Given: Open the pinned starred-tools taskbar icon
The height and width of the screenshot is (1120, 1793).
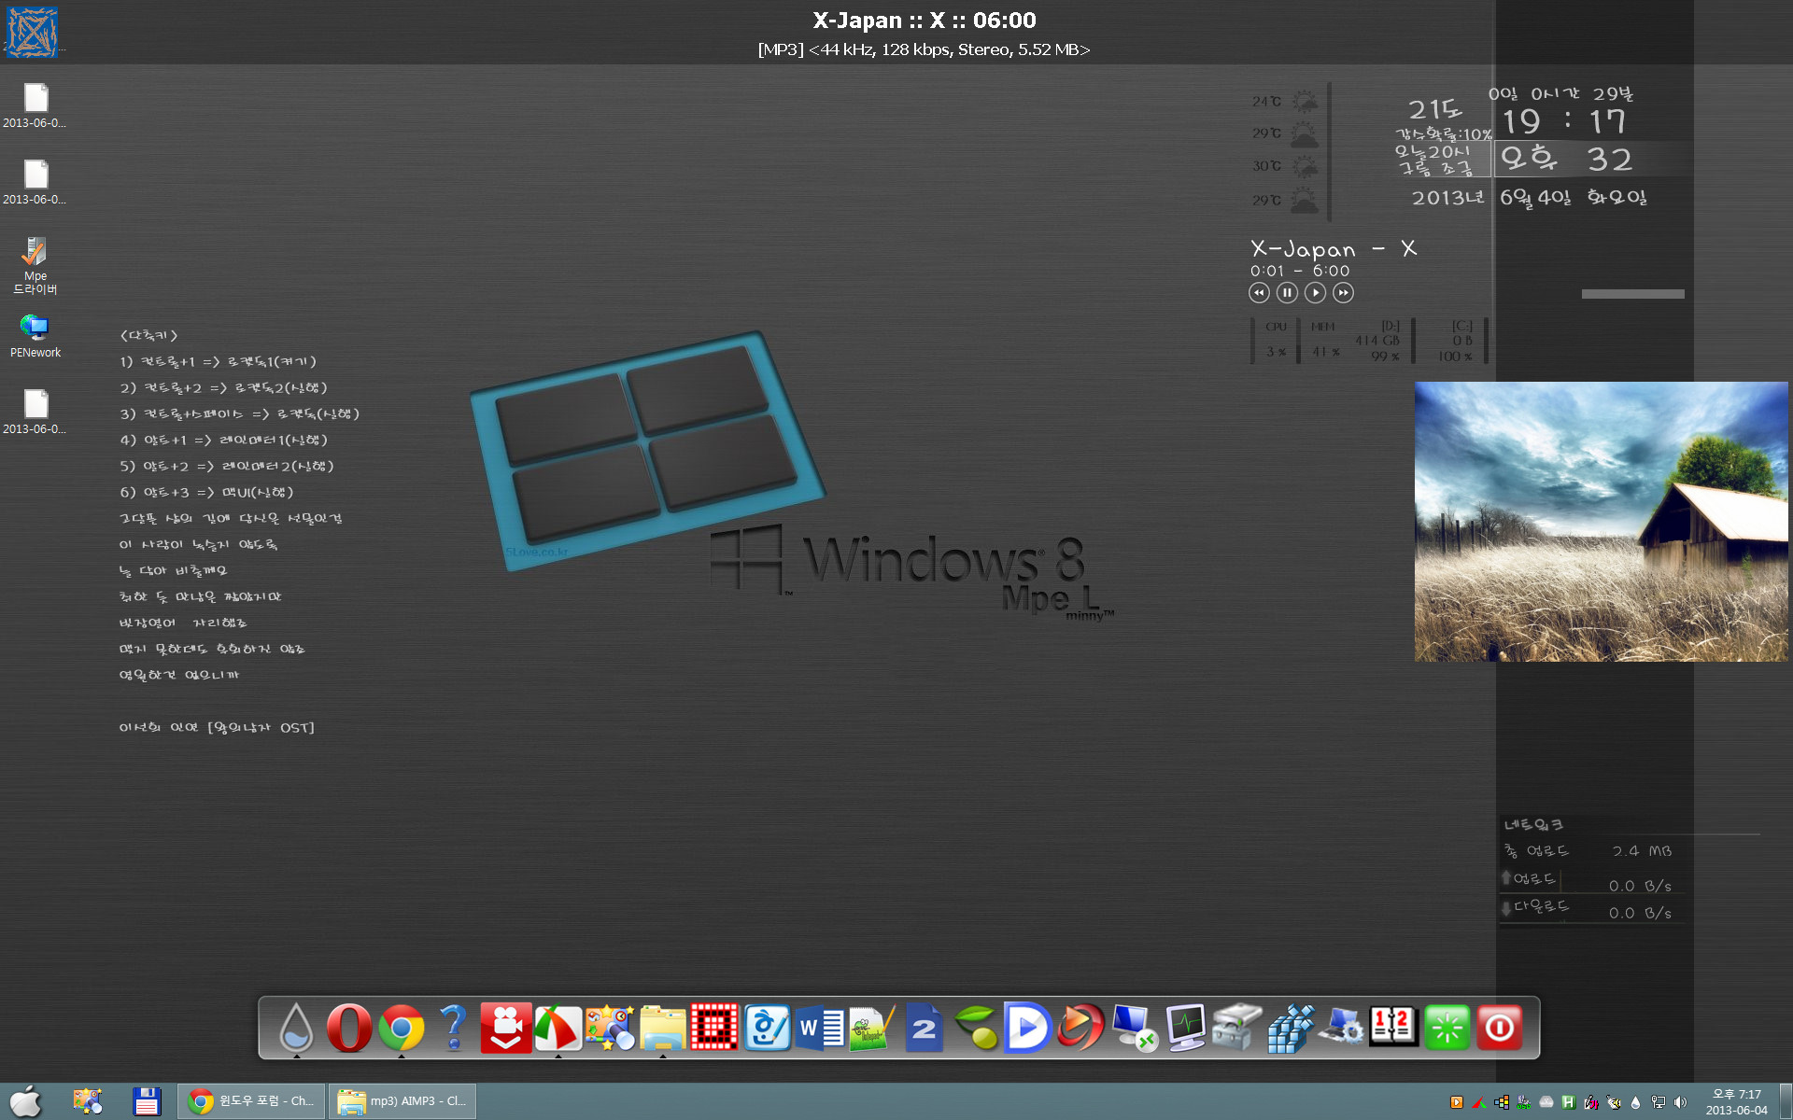Looking at the screenshot, I should pyautogui.click(x=88, y=1101).
